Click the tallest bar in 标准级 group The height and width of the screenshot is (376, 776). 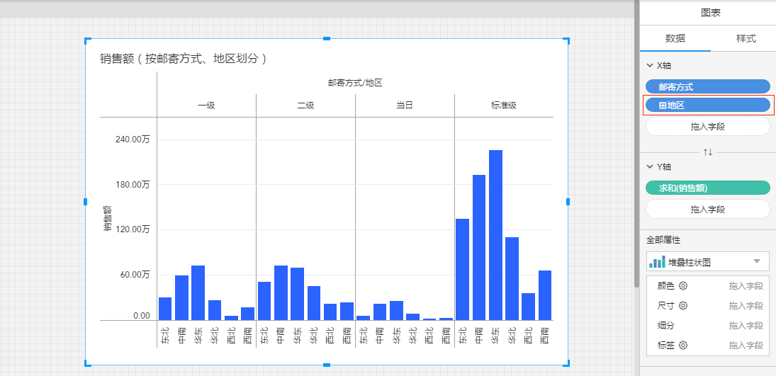click(x=495, y=234)
